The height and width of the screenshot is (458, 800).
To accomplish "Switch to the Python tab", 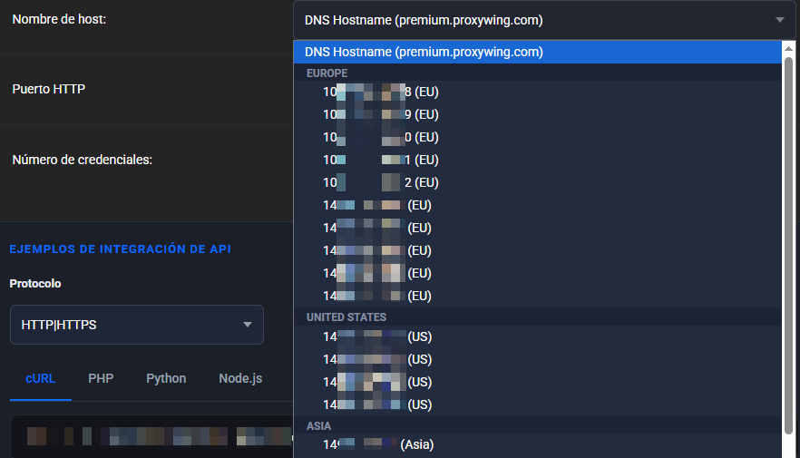I will 166,378.
